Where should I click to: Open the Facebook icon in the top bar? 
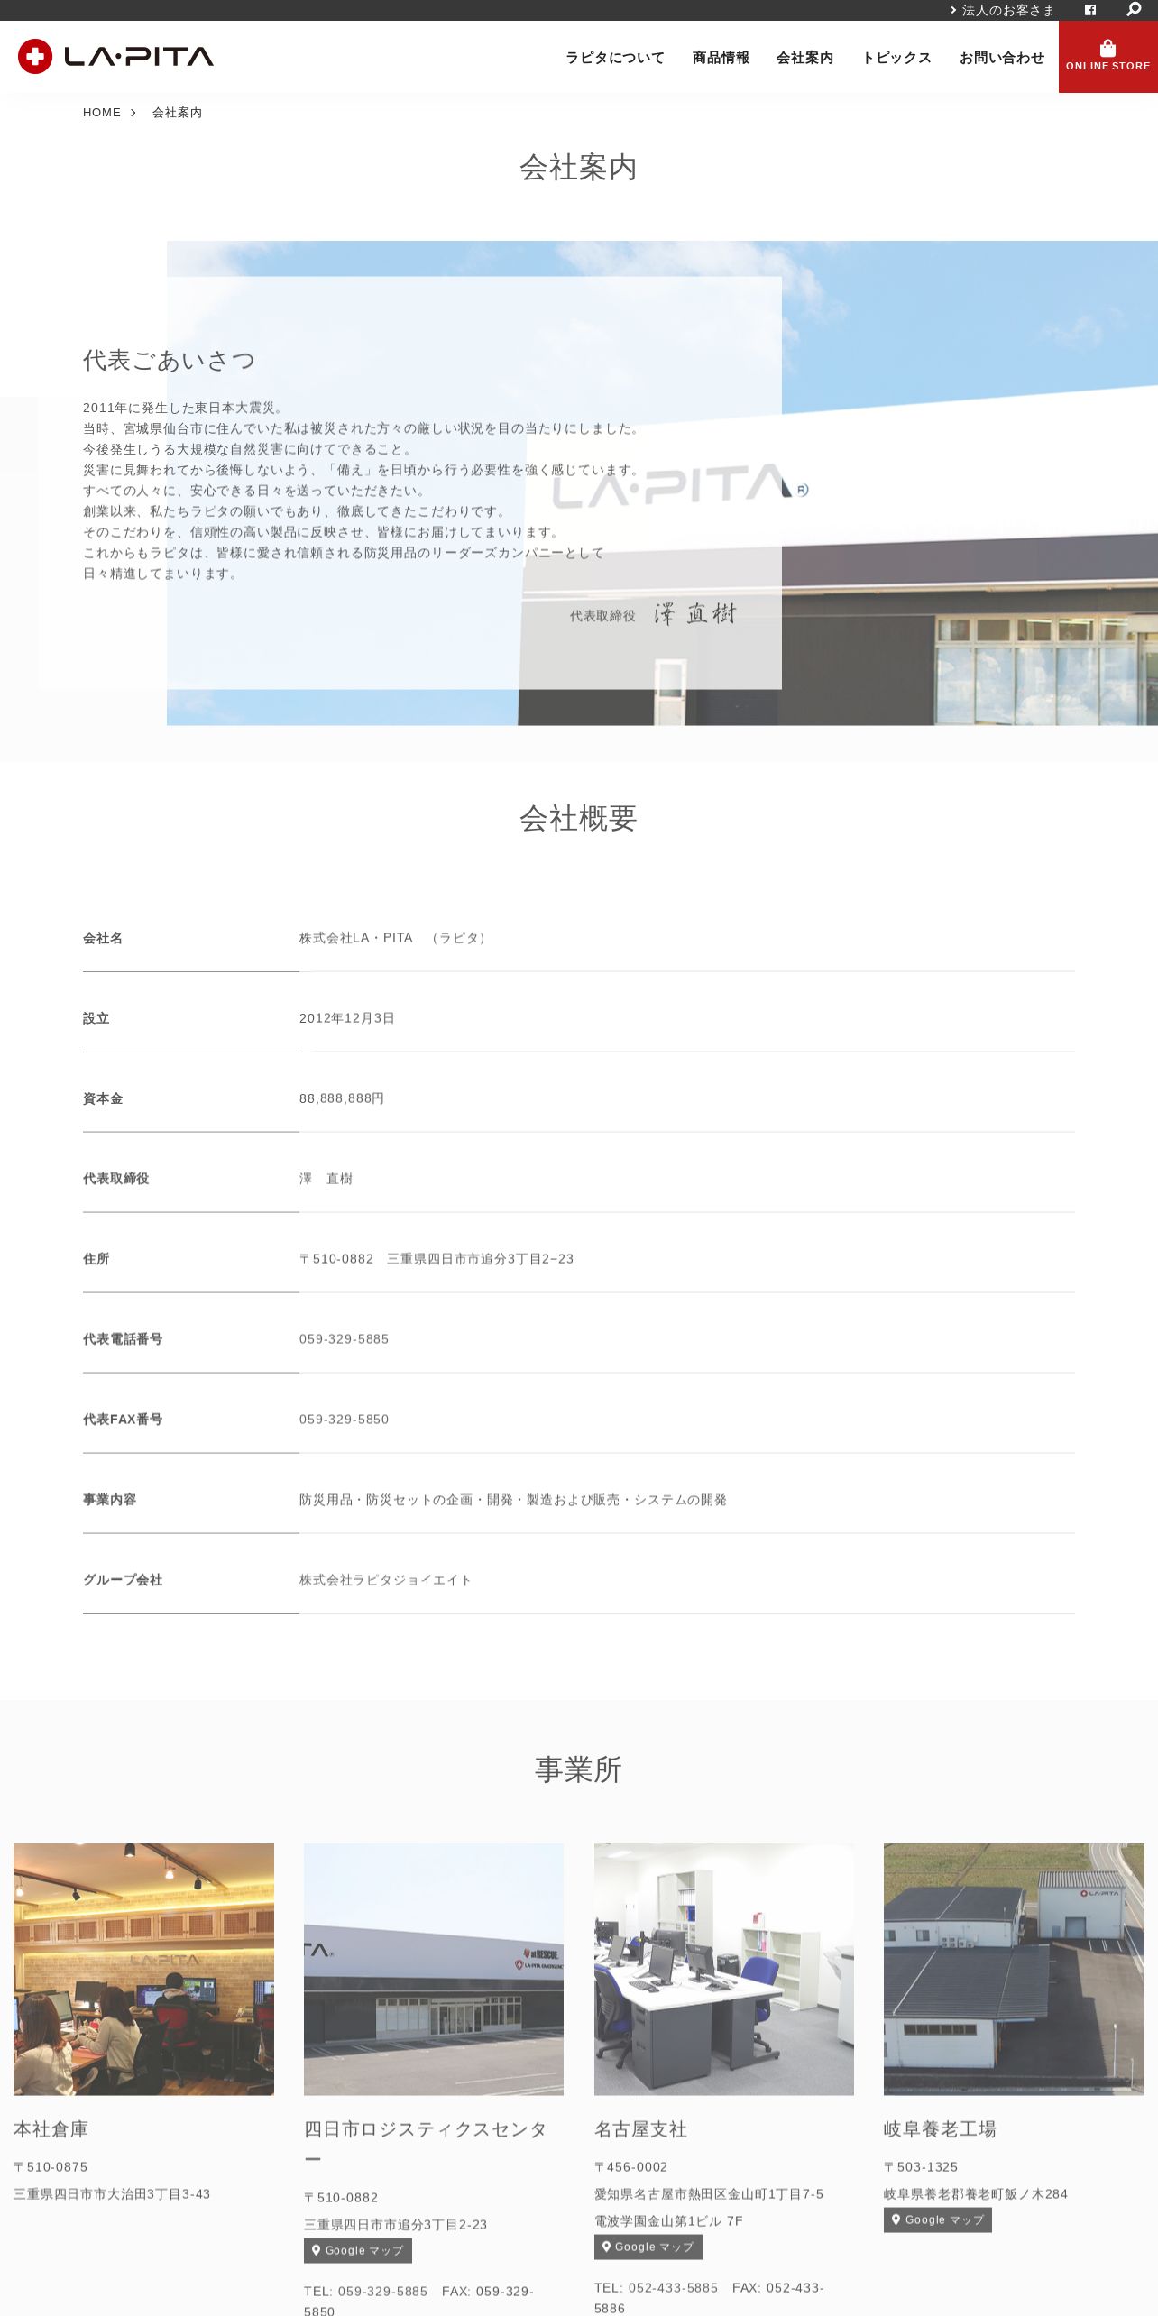point(1090,10)
